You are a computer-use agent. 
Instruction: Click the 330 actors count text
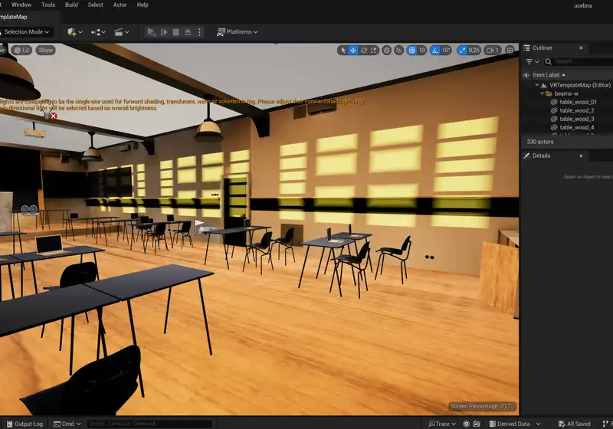coord(540,142)
